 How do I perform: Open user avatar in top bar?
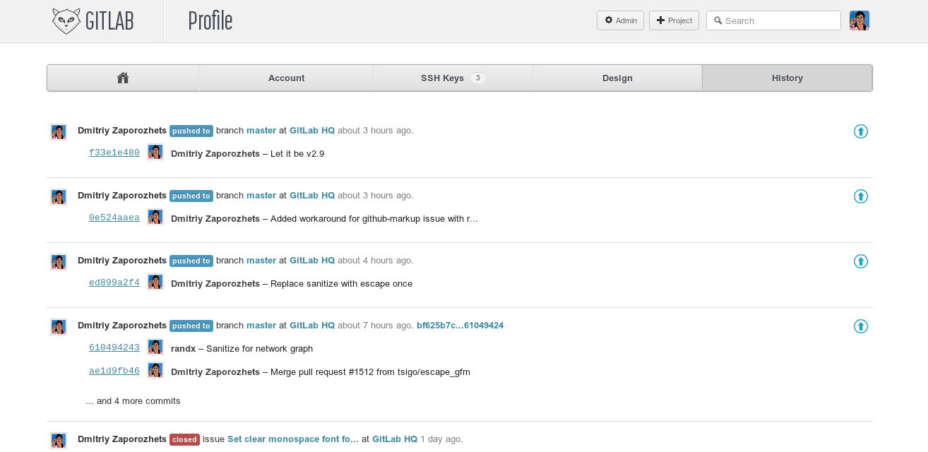859,20
